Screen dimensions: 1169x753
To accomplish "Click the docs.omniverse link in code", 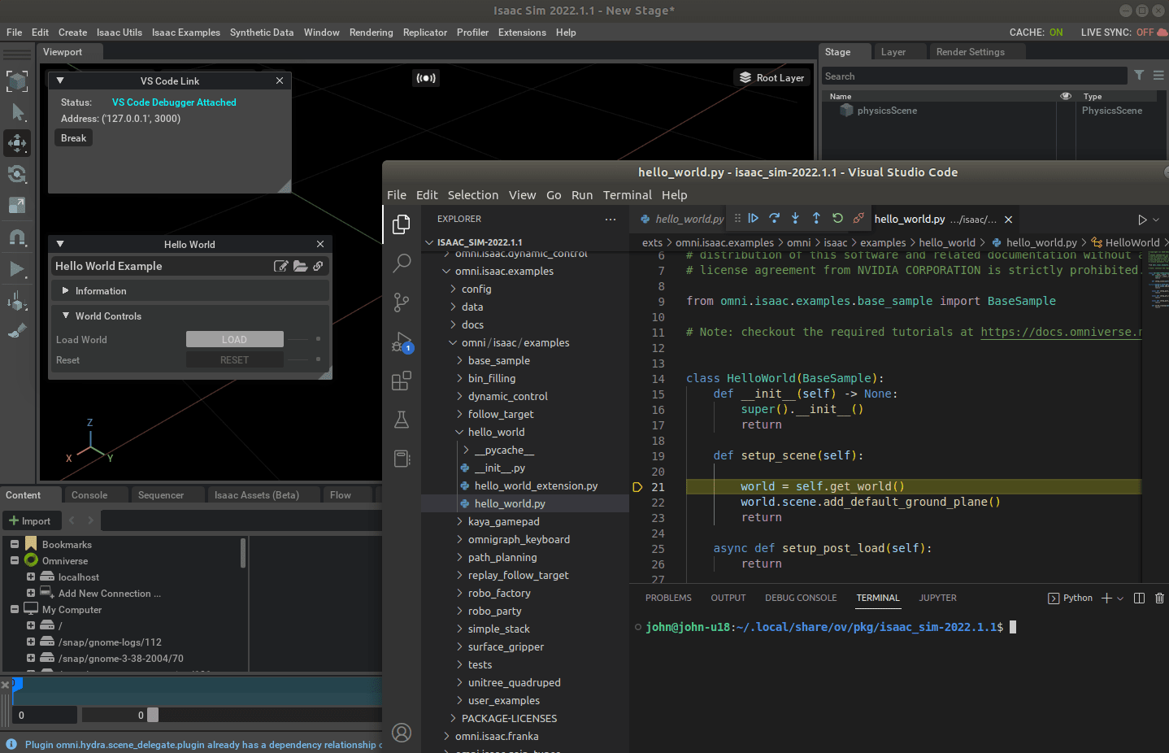I will point(1061,332).
